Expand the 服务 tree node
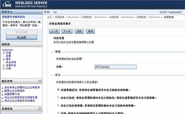 pyautogui.click(x=4, y=59)
